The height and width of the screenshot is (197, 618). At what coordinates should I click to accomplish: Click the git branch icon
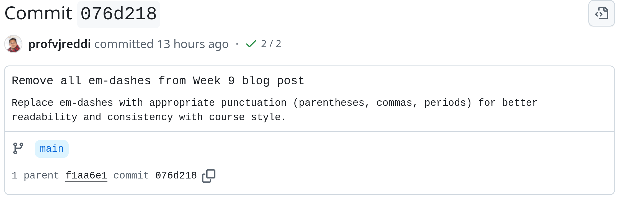18,148
